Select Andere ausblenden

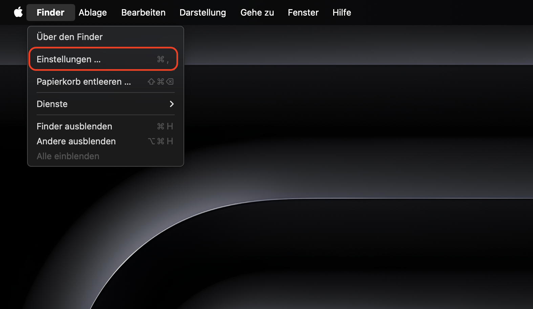point(106,141)
